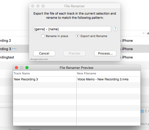
Task: Click the blue ellipsis next to rding 3
Action: tap(14, 49)
